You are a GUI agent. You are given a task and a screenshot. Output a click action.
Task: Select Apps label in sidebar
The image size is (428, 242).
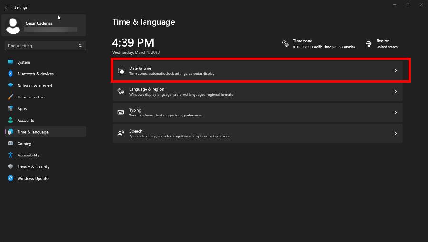pos(22,108)
